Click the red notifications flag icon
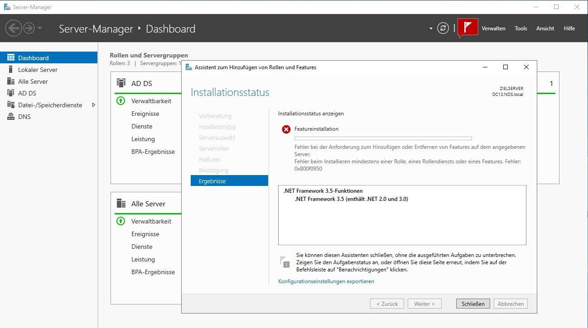This screenshot has height=328, width=588. 468,28
